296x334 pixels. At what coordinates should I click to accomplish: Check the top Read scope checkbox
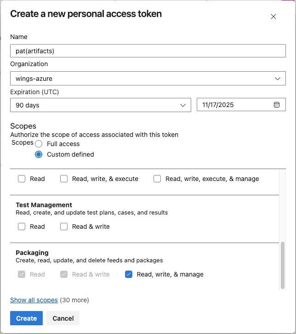click(x=22, y=179)
